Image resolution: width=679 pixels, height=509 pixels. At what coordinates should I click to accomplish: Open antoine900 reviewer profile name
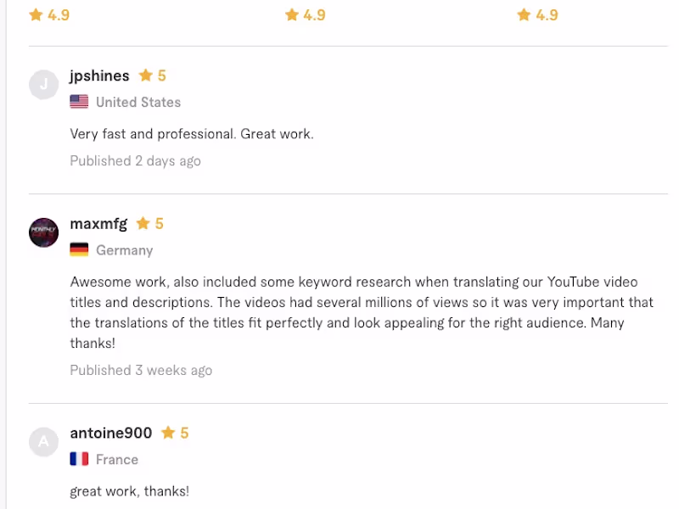pyautogui.click(x=110, y=433)
